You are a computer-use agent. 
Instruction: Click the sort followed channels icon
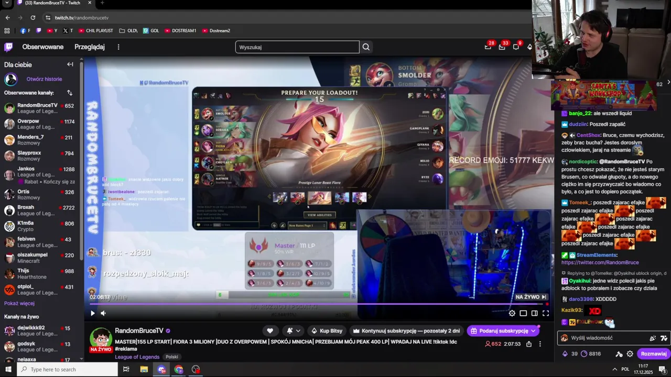(69, 93)
